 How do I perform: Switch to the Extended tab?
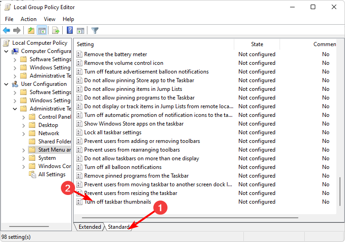click(x=90, y=227)
